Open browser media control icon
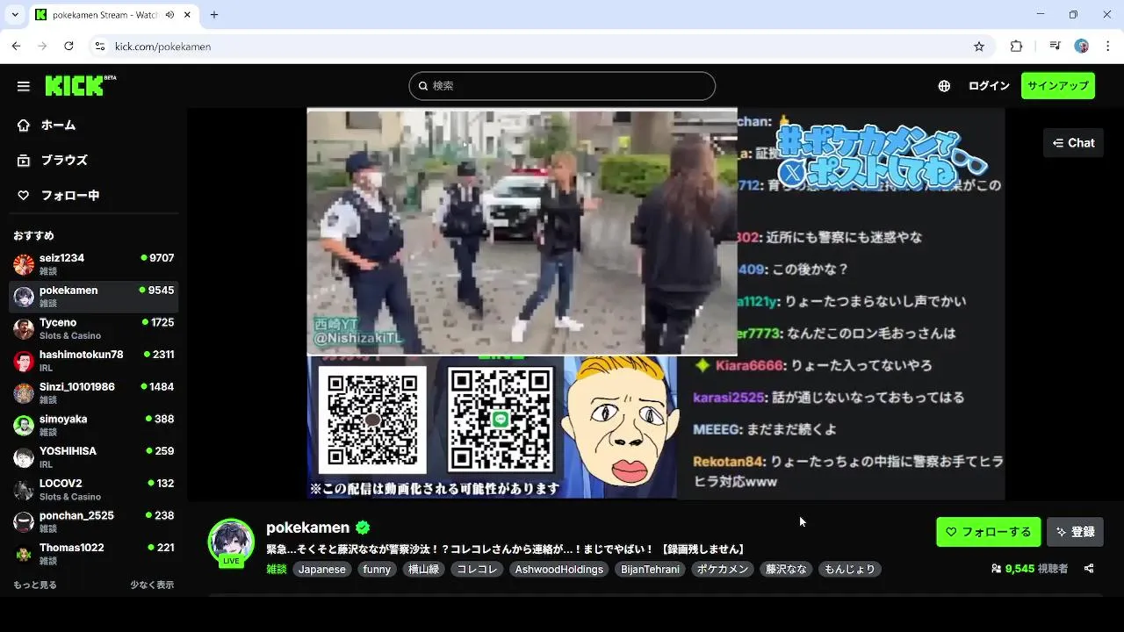The height and width of the screenshot is (632, 1124). (x=1055, y=47)
